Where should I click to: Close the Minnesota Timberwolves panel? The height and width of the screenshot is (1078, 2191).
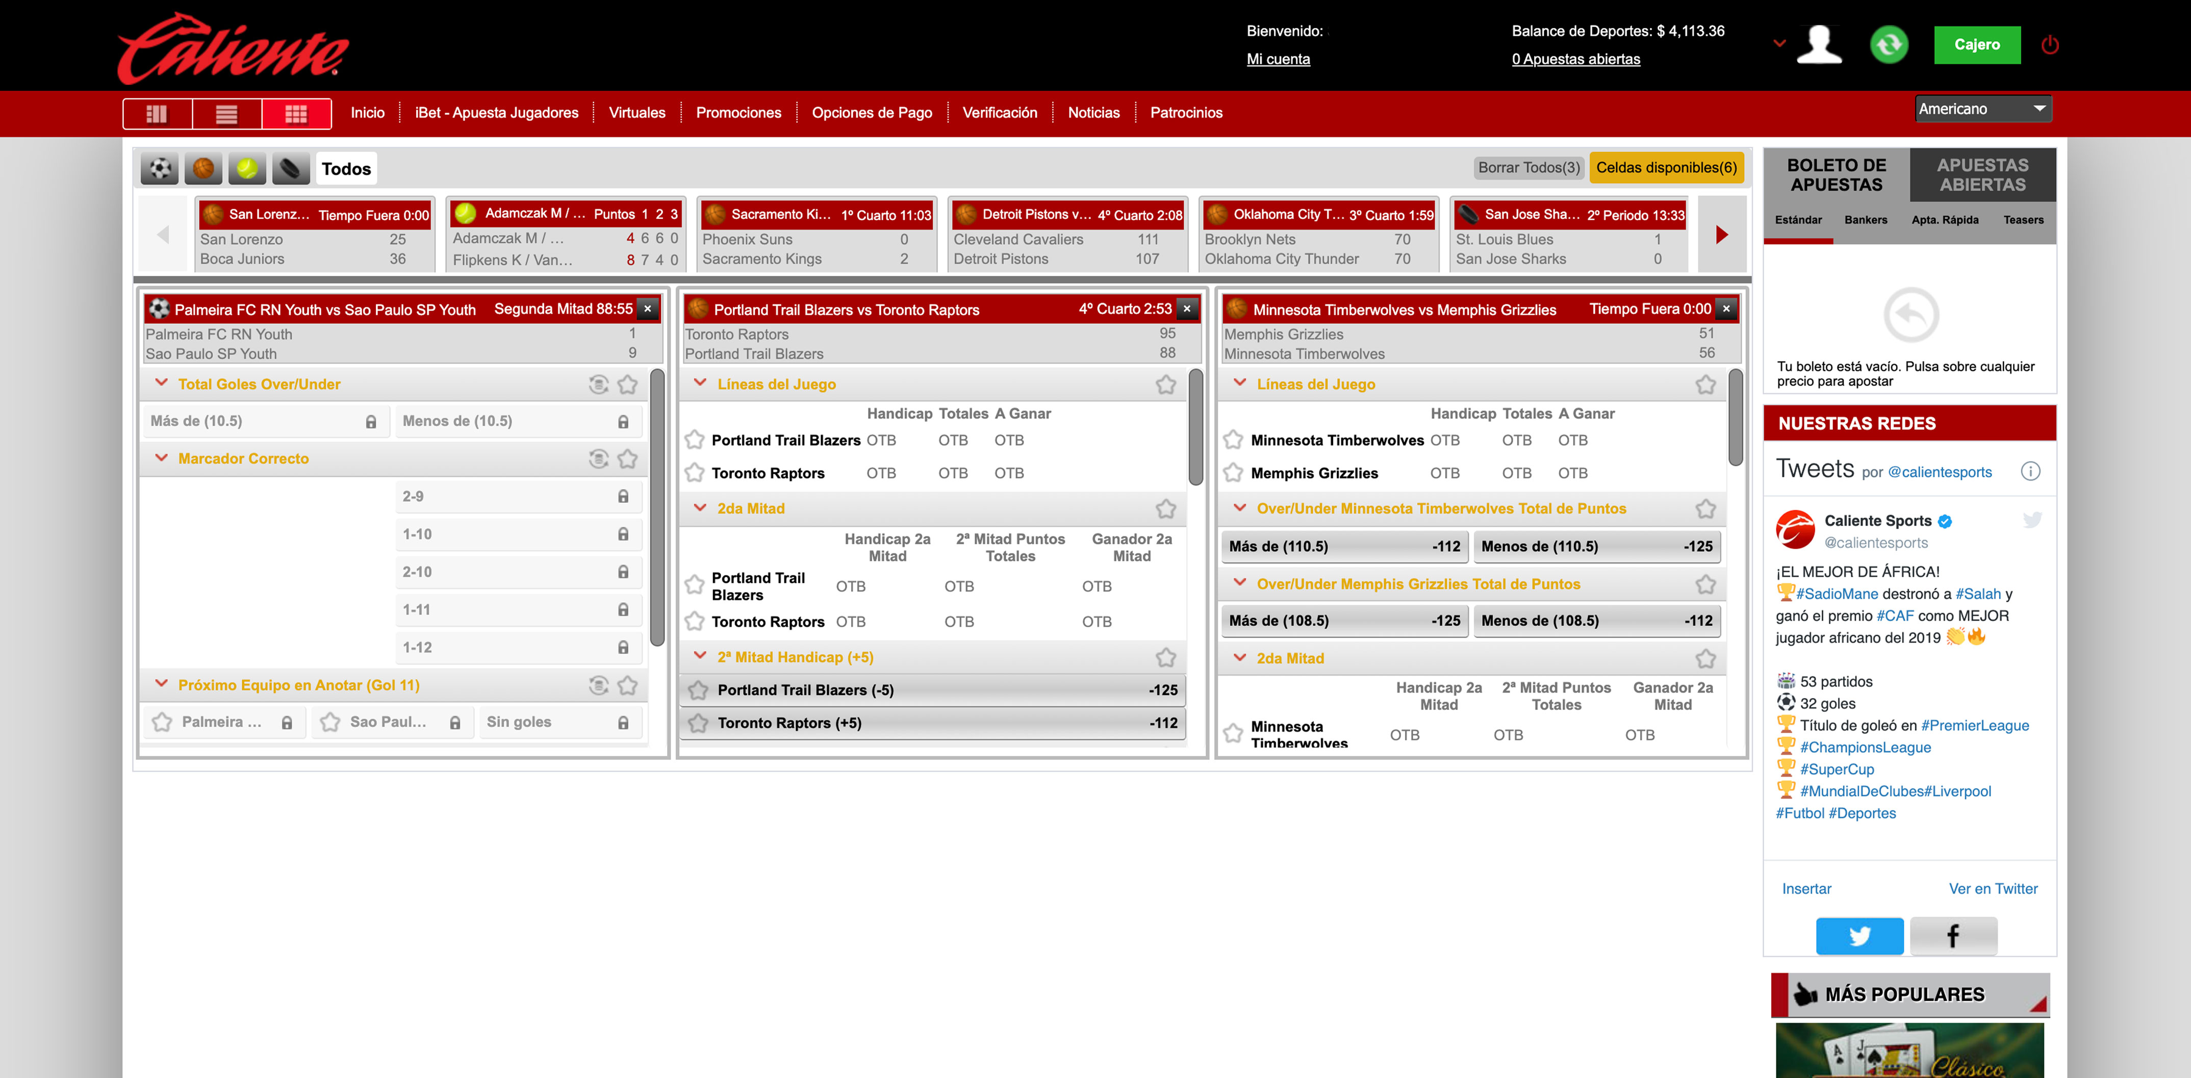(1726, 309)
